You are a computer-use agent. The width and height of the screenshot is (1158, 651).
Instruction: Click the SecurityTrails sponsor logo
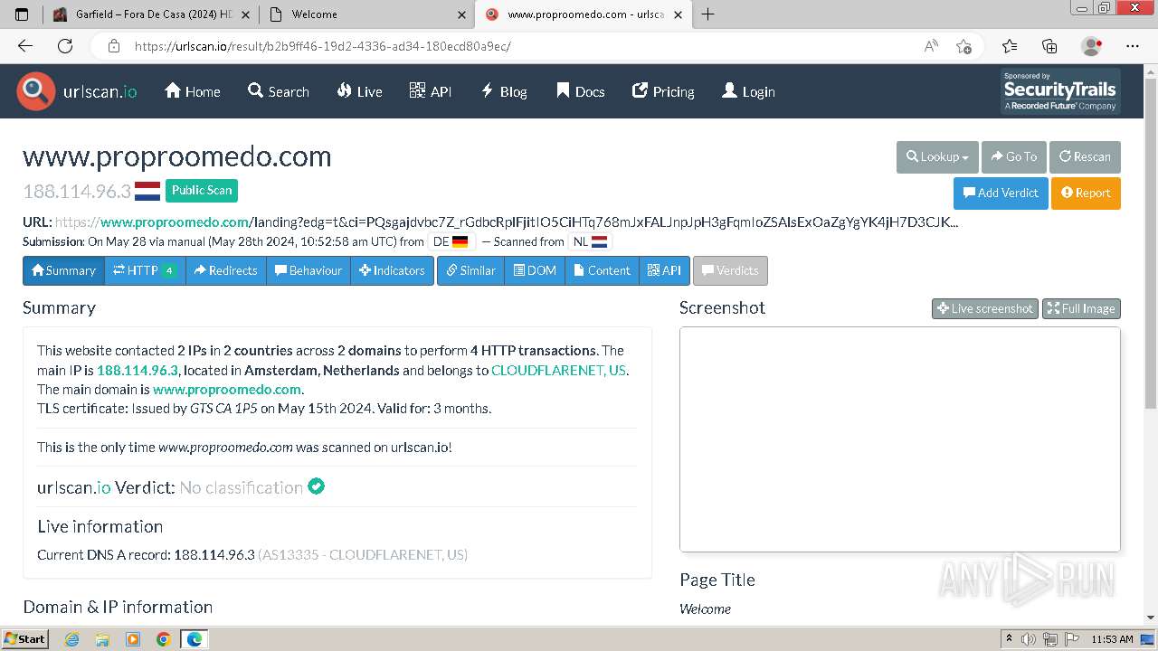pos(1060,91)
